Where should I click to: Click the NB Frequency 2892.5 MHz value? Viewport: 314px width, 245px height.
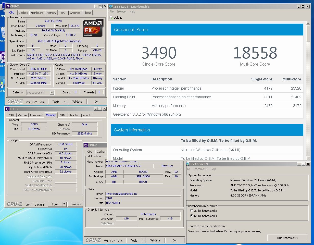[x=85, y=133]
